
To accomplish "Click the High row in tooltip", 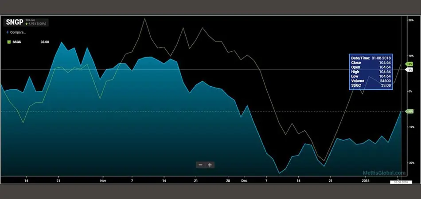I will click(x=371, y=72).
